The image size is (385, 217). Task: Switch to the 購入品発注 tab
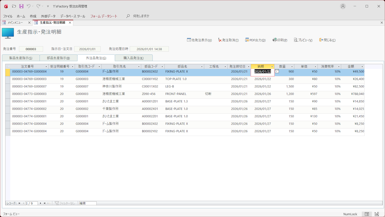(x=133, y=58)
